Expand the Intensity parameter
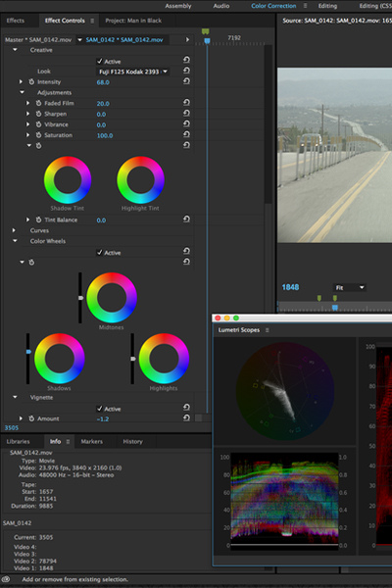 (x=21, y=81)
